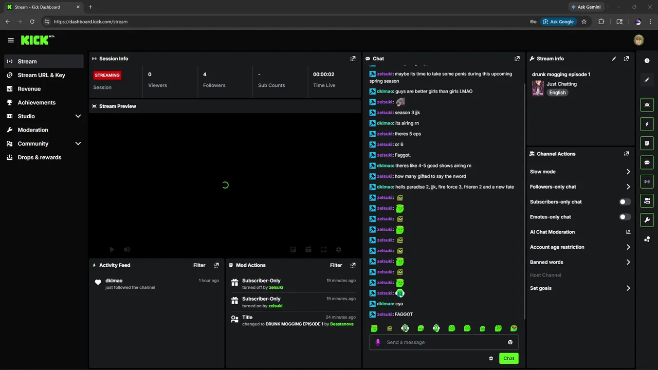
Task: Edit stream info with the pencil icon
Action: (614, 59)
